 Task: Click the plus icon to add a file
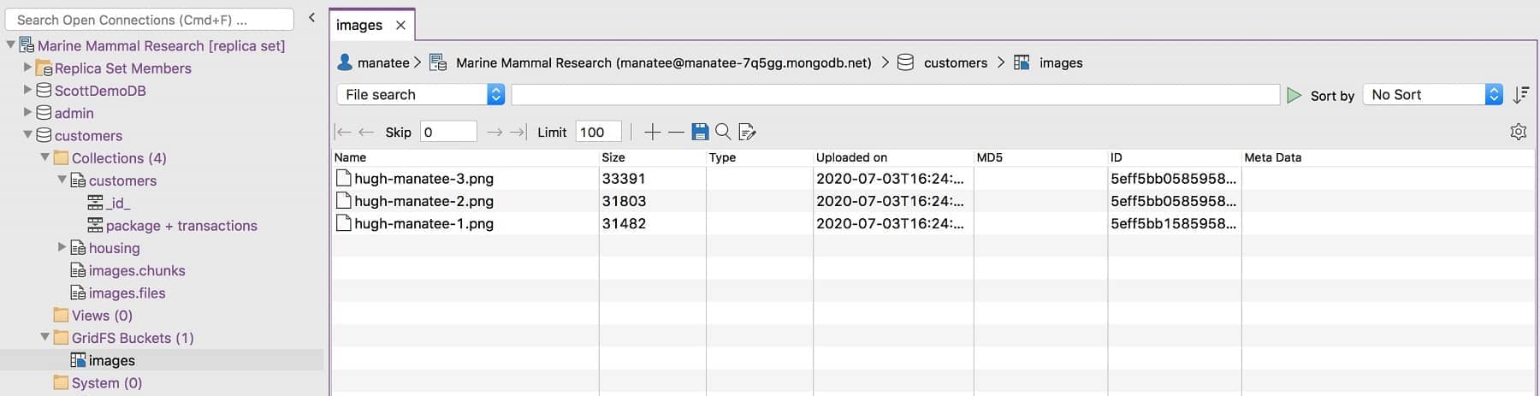[x=652, y=132]
